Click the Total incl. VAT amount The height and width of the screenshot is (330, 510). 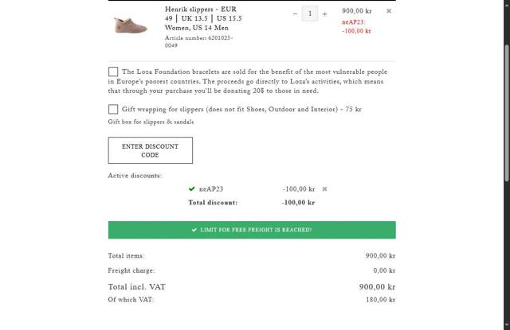tap(377, 286)
